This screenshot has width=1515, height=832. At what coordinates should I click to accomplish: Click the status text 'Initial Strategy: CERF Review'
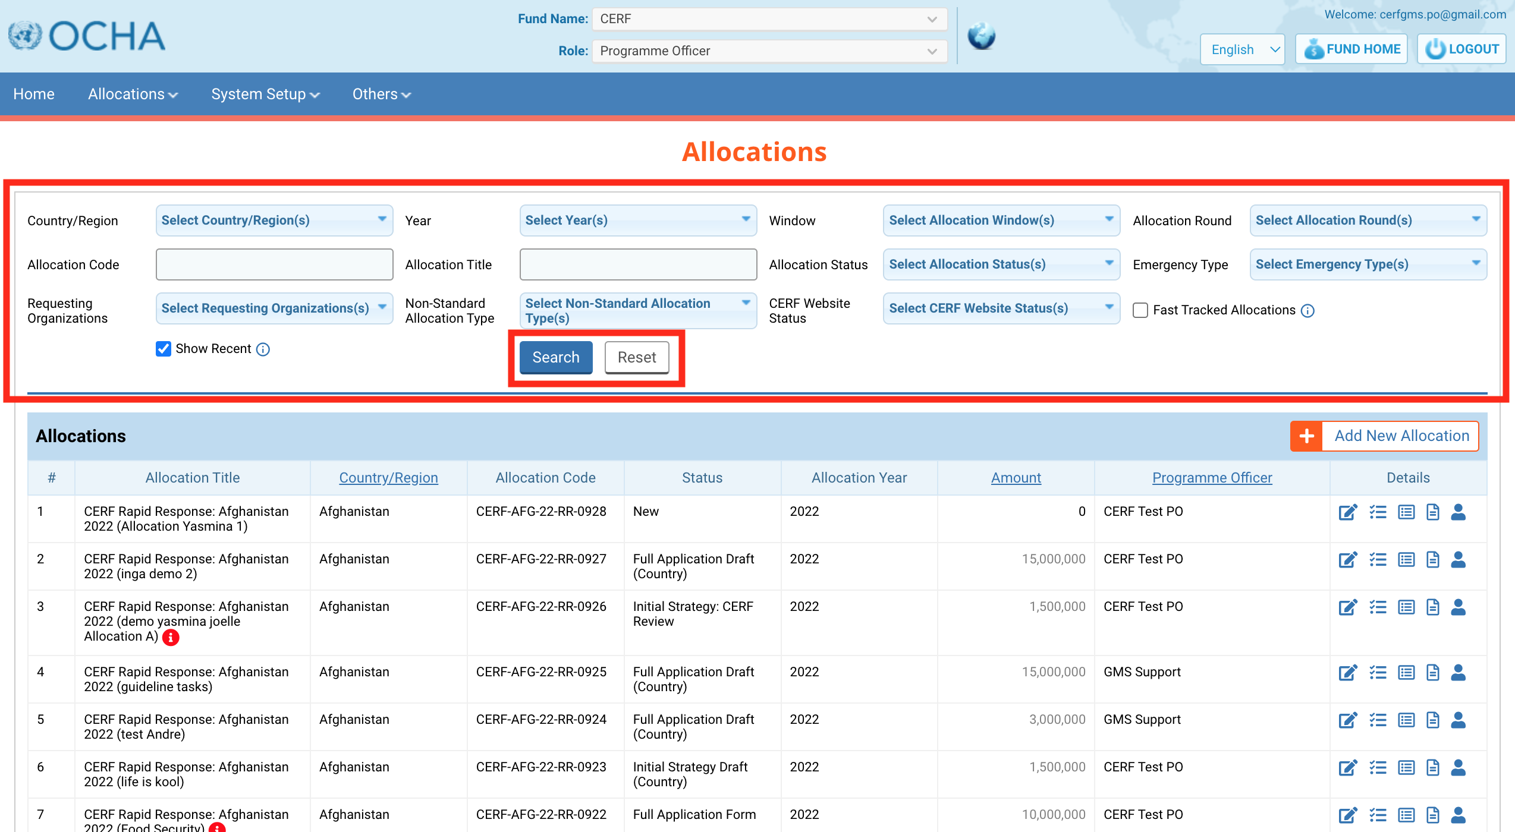693,614
